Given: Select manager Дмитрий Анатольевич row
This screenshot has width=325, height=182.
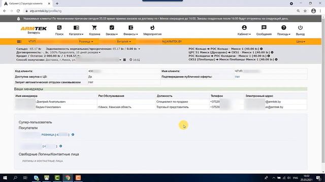Looking at the screenshot, I should click(x=160, y=102).
